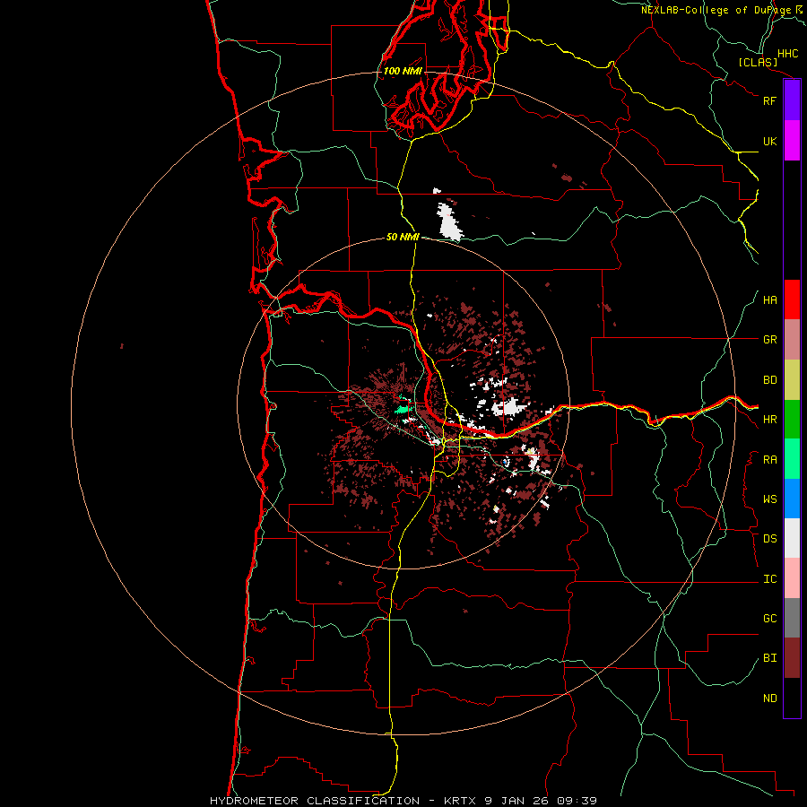Click the 'GR' legend label
807x807 pixels.
pyautogui.click(x=769, y=340)
